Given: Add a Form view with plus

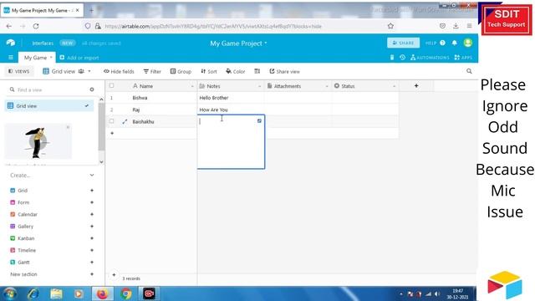Looking at the screenshot, I should point(92,202).
